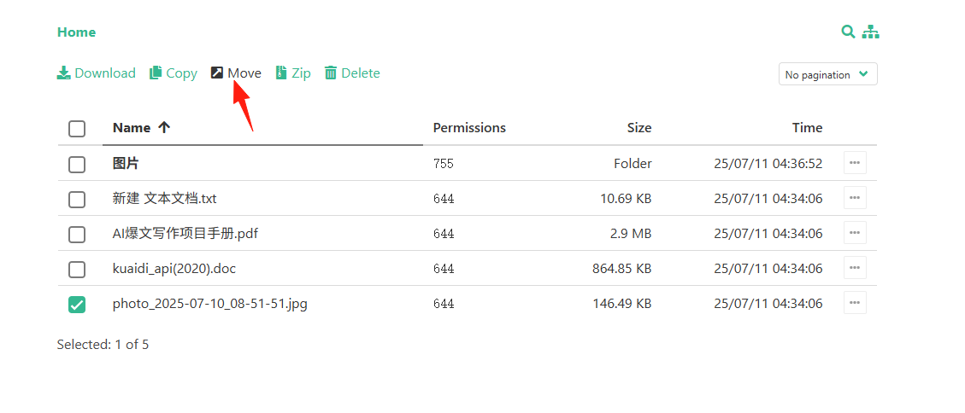Viewport: 965px width, 413px height.
Task: Sort the file list by the Size column
Action: pos(639,128)
